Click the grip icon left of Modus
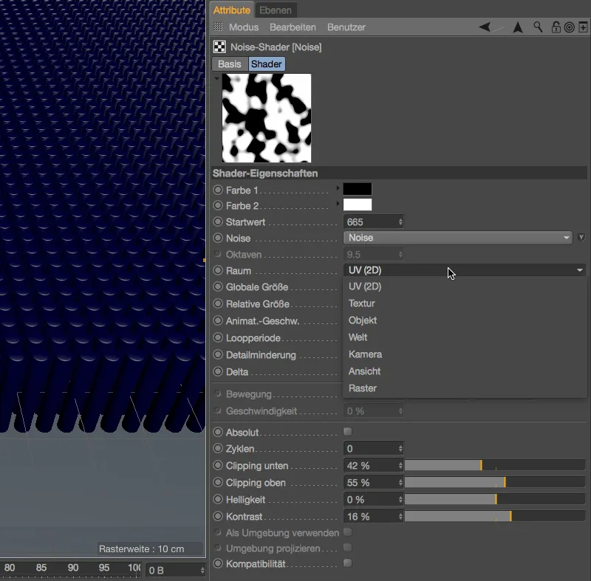Viewport: 591px width, 581px height. pyautogui.click(x=218, y=27)
